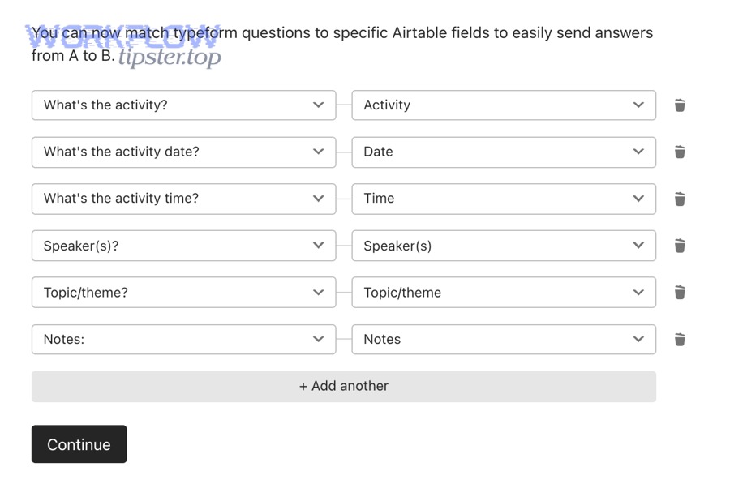Delete the Notes mapping row
Image resolution: width=730 pixels, height=497 pixels.
(680, 340)
